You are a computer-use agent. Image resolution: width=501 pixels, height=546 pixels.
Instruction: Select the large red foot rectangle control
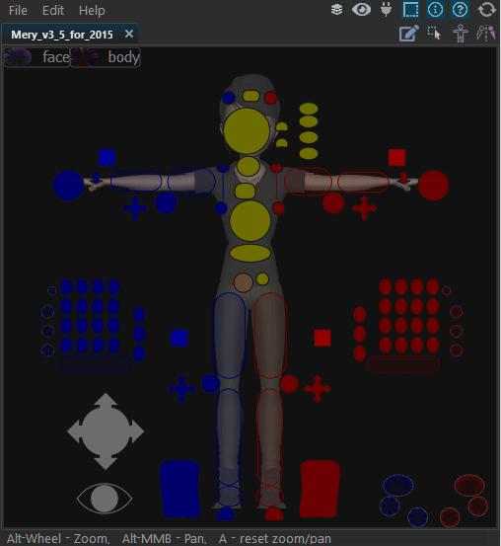click(320, 489)
